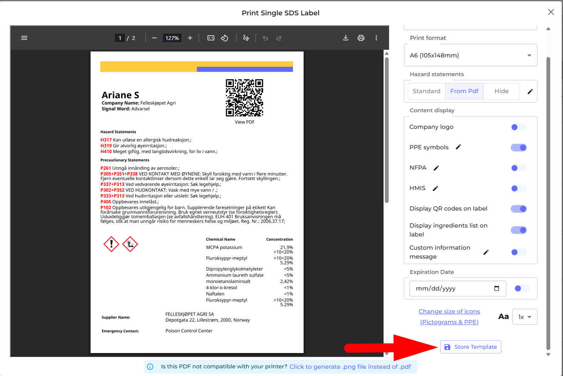Open the PDF viewer sidebar menu
This screenshot has height=376, width=563.
(x=24, y=38)
